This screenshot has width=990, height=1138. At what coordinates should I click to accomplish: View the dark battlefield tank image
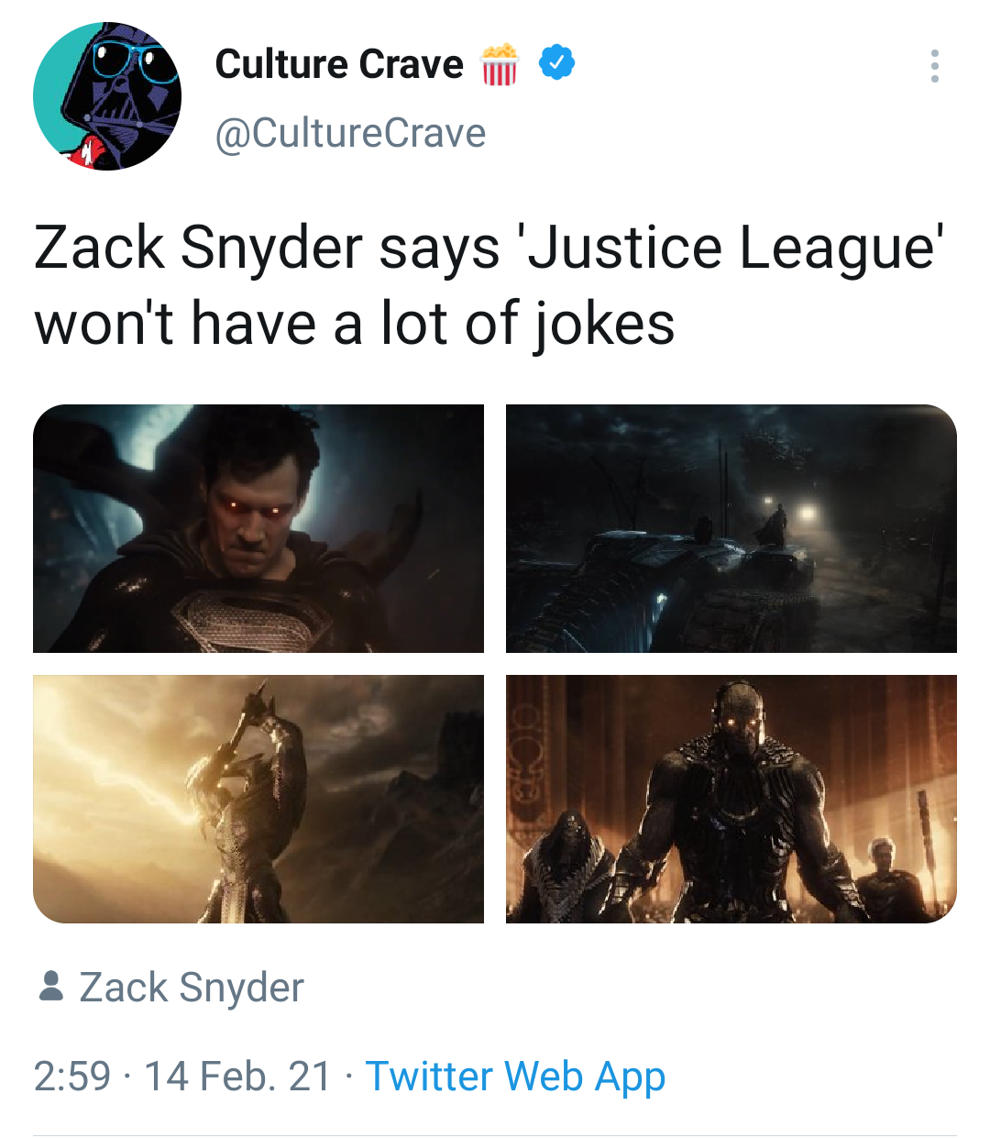(x=731, y=528)
